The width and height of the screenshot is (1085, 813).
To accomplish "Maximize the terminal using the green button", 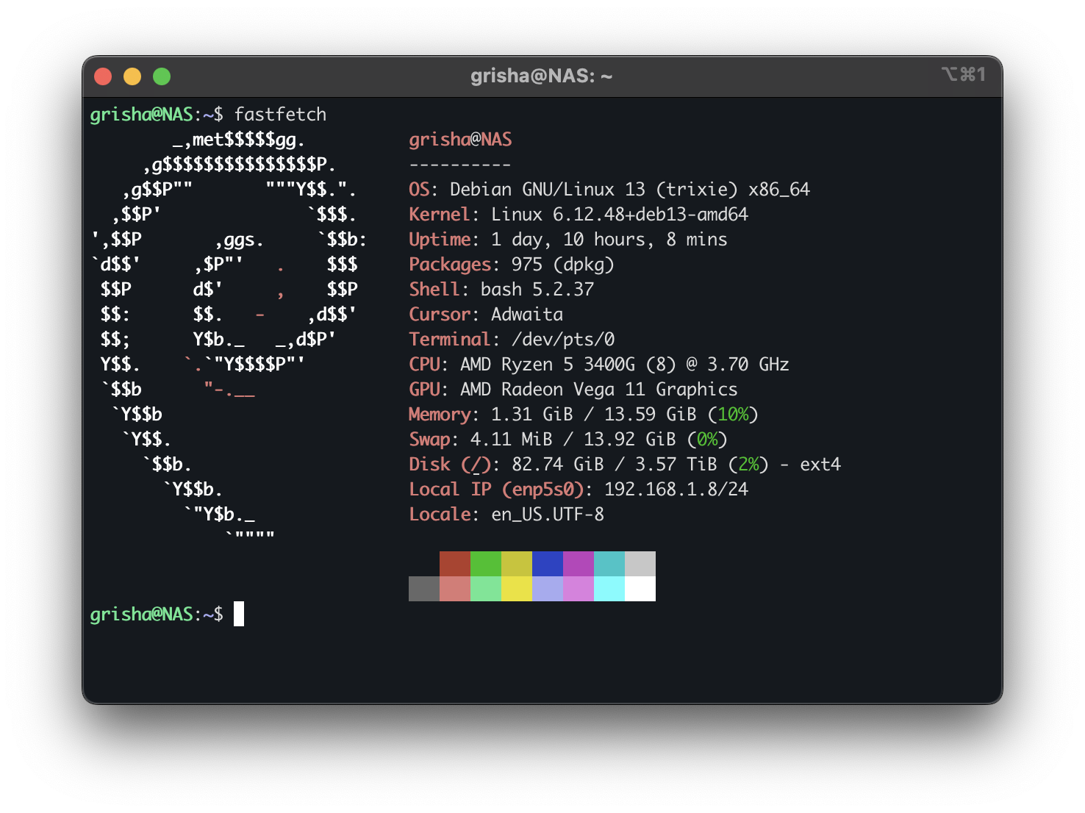I will (162, 76).
